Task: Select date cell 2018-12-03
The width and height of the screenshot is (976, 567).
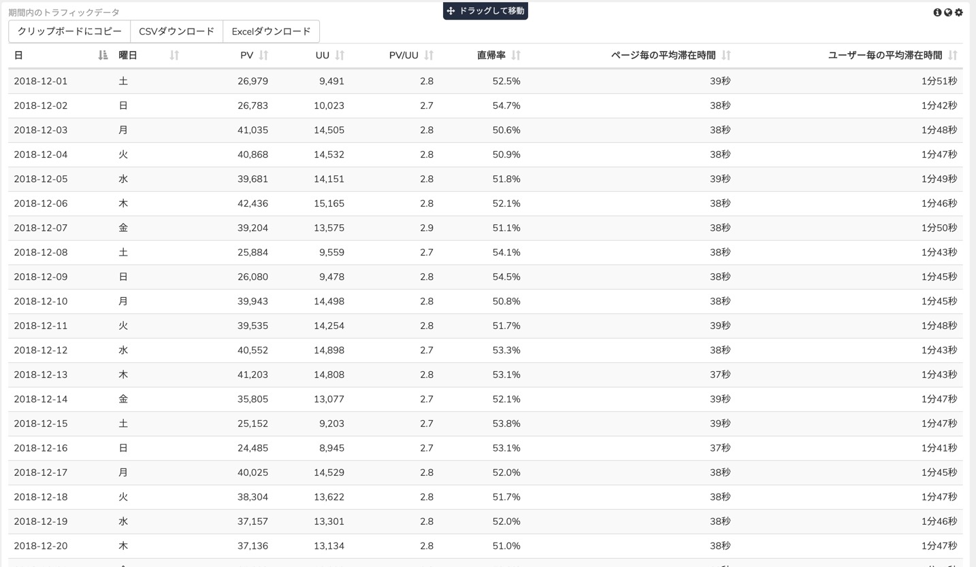Action: (x=41, y=130)
